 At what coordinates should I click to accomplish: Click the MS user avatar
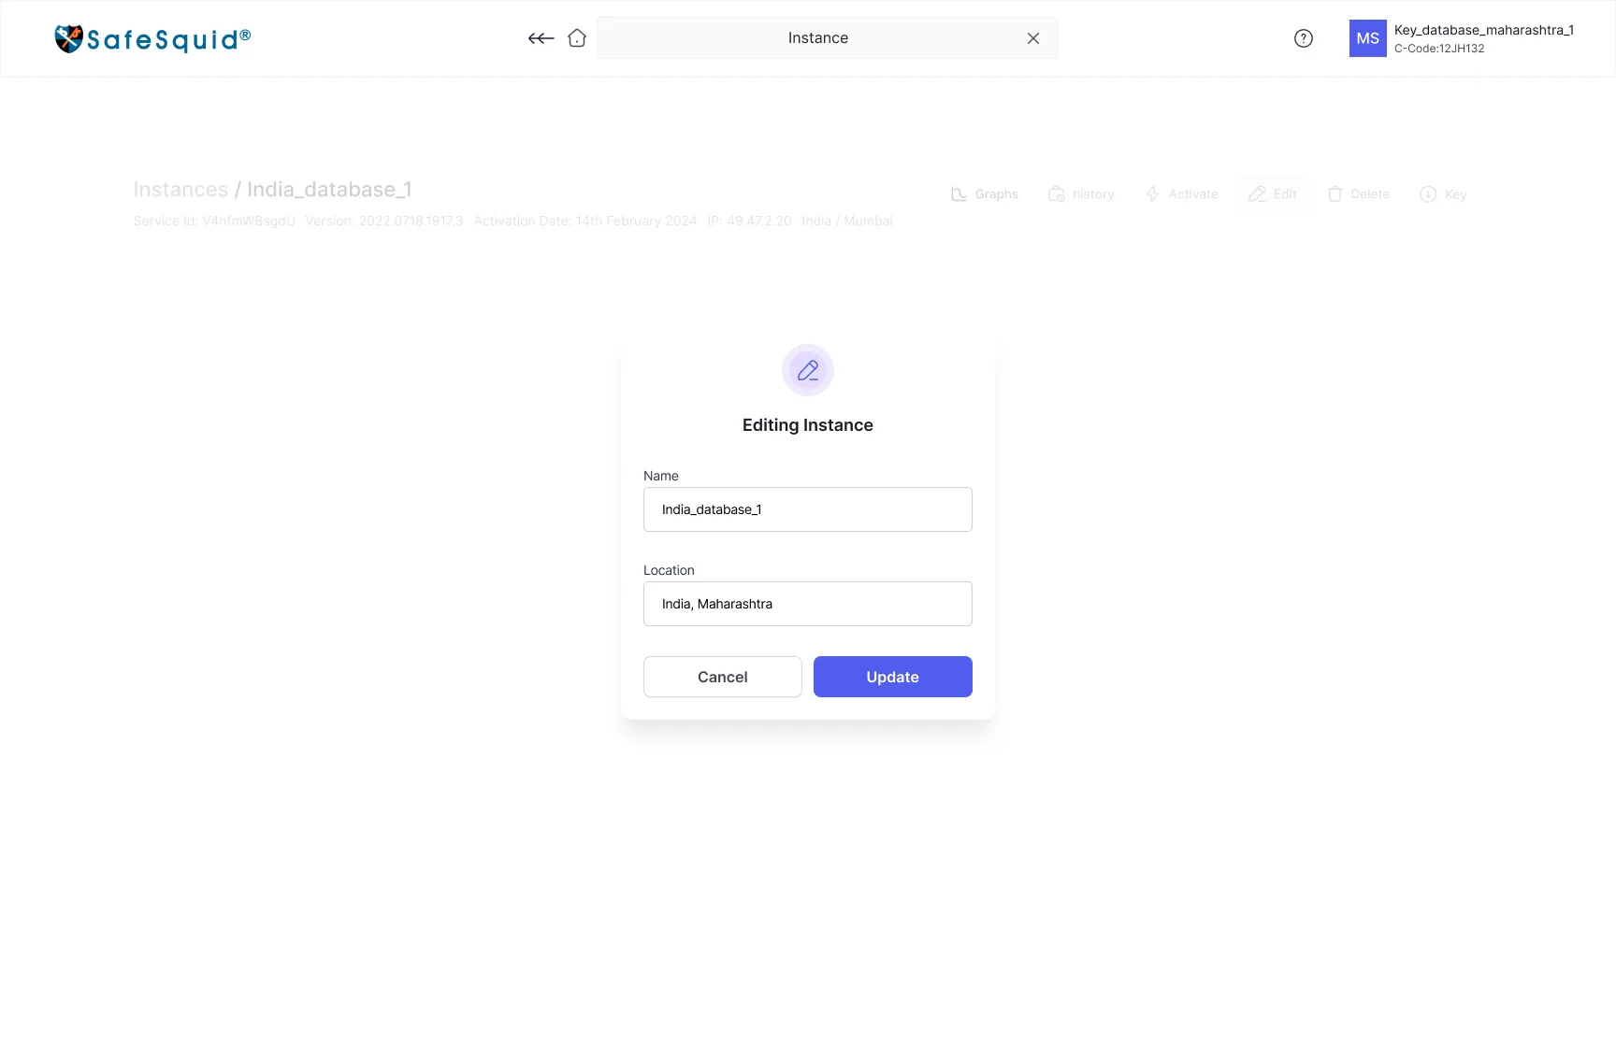click(1367, 38)
